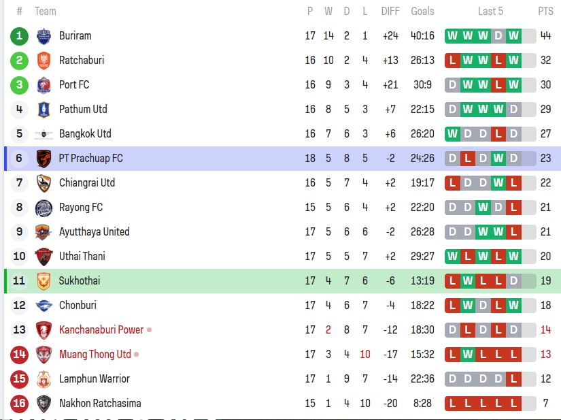Click Buriram's most recent W result badge
Screen dimensions: 561x420
[x=513, y=36]
